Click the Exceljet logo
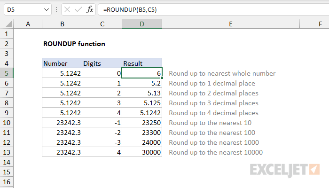 pos(285,169)
